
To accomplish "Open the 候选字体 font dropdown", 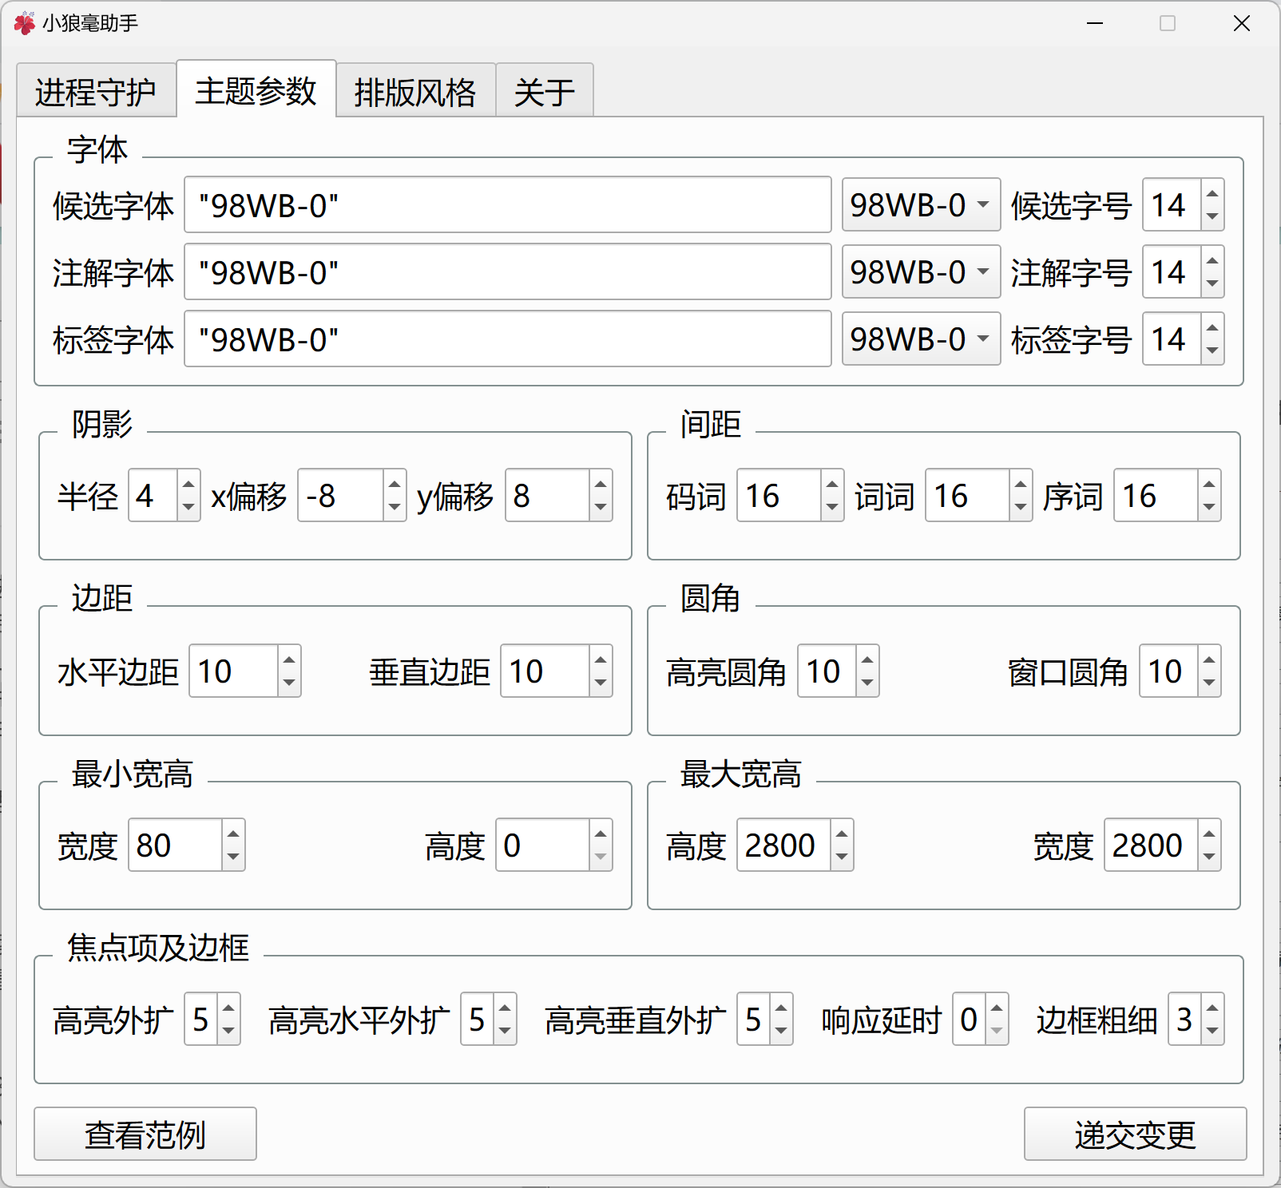I will pos(921,205).
